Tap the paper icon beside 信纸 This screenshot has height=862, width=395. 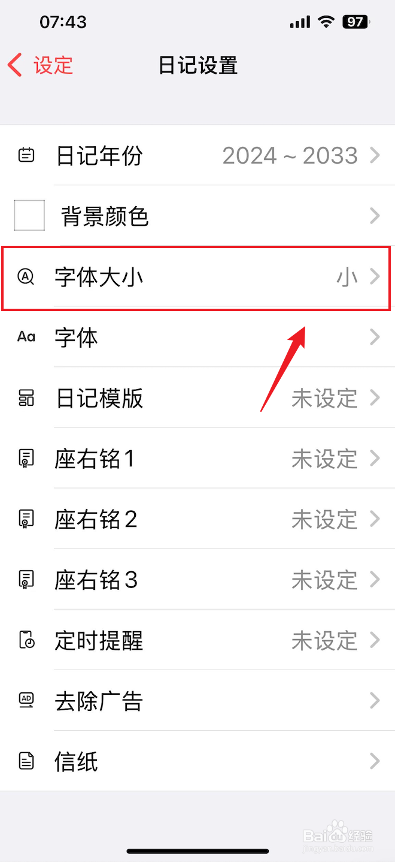click(26, 761)
